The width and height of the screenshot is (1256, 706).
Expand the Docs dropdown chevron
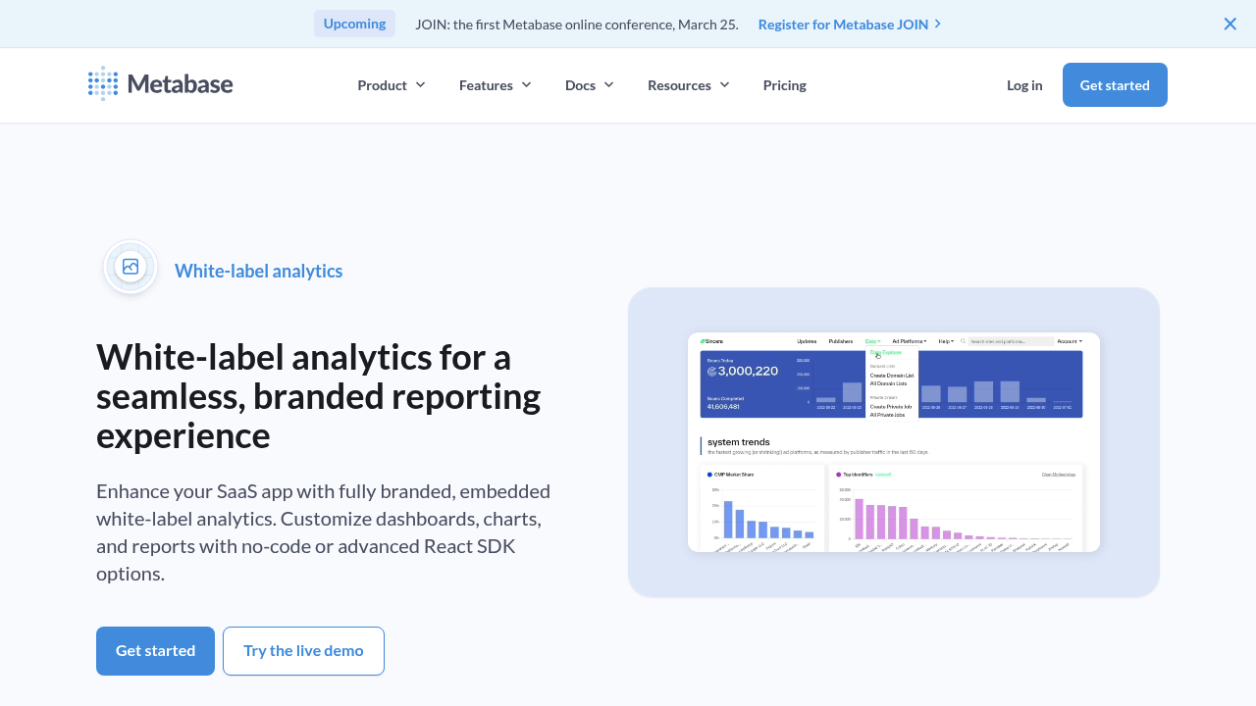[x=608, y=85]
